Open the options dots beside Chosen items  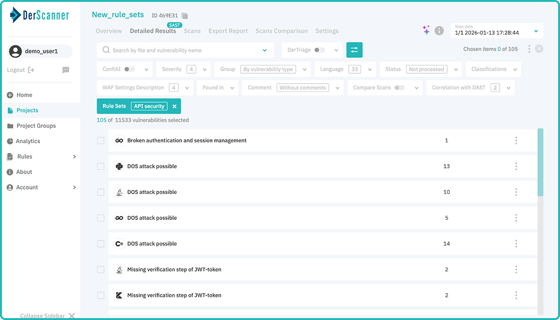click(x=529, y=49)
